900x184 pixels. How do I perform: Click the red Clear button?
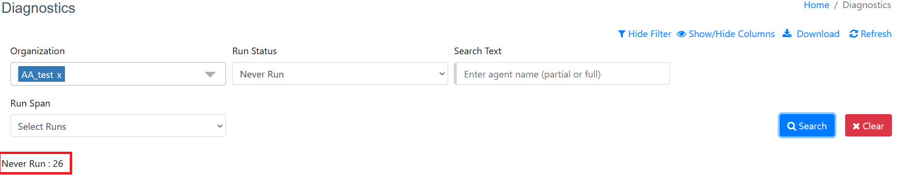(x=868, y=126)
